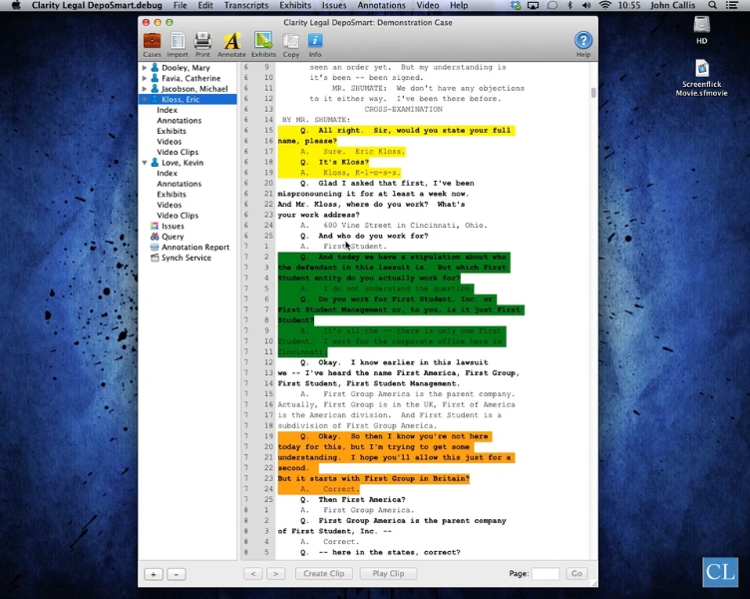
Task: Open the Exhibits toolbar icon
Action: click(x=263, y=41)
